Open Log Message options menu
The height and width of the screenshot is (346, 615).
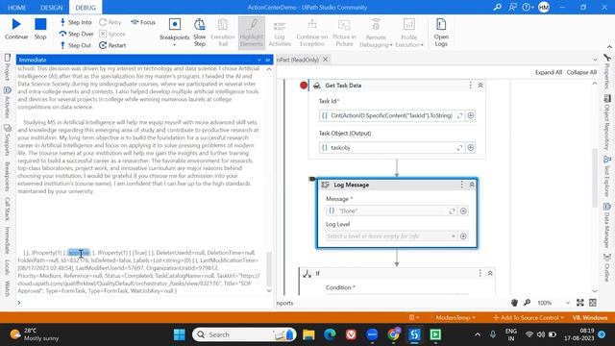click(461, 185)
